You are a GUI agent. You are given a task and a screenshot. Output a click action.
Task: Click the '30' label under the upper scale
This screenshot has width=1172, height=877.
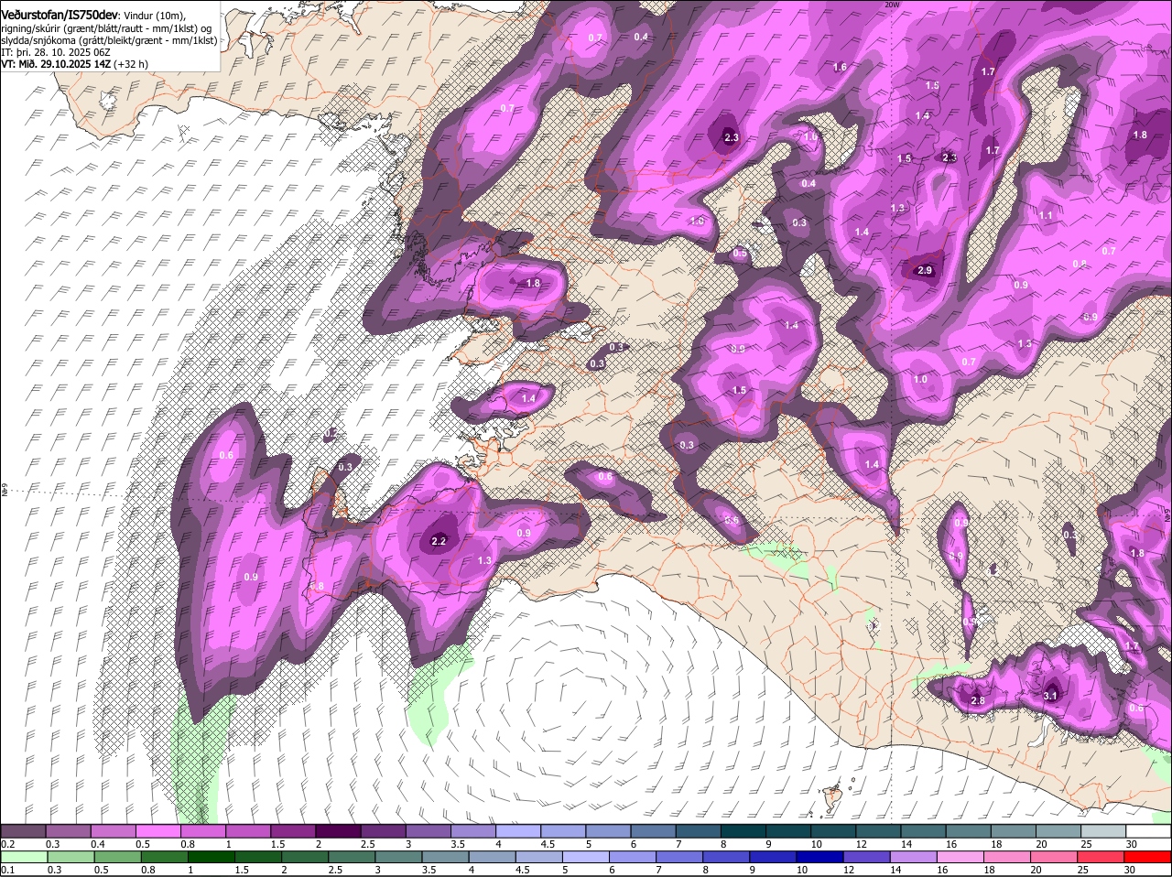pyautogui.click(x=1132, y=843)
